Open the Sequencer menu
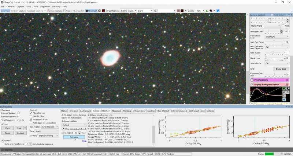This screenshot has width=293, height=156. [x=45, y=7]
